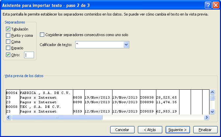Viewport: 221px width, 137px height.
Task: Click the Vista previa de los datos label
Action: [24, 76]
